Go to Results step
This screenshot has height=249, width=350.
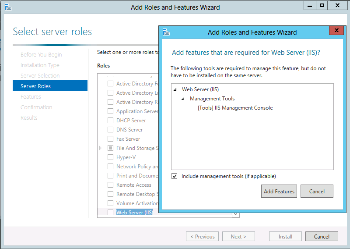(29, 117)
